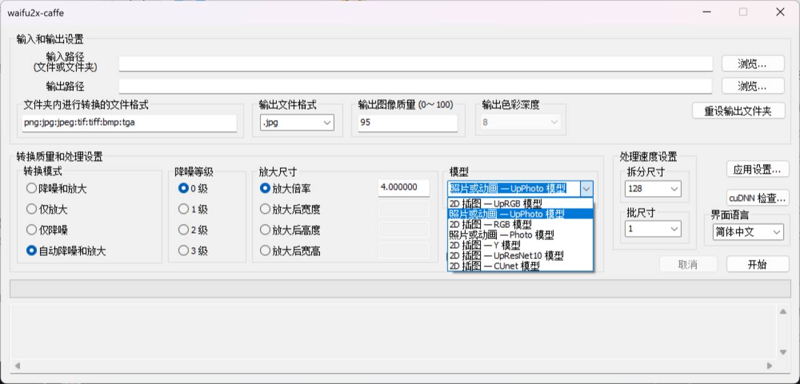
Task: Select the 降噪和放大 radio button
Action: coord(31,189)
